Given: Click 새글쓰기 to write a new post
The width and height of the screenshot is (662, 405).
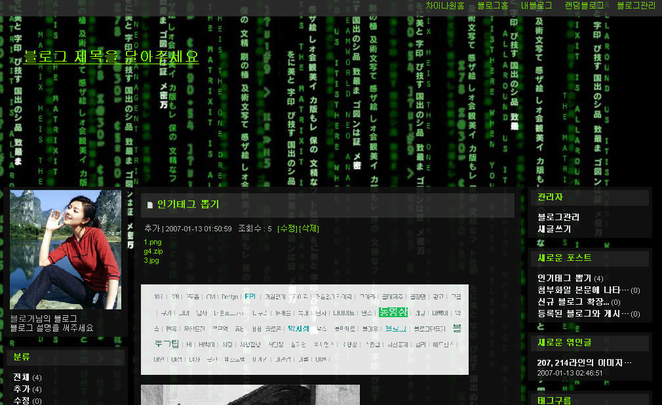Looking at the screenshot, I should coord(554,229).
